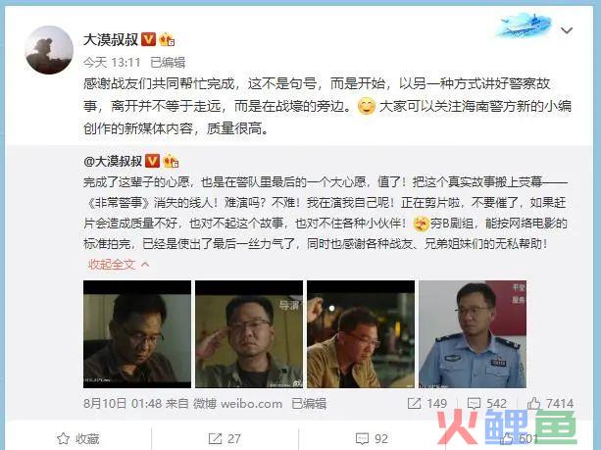Open first thumbnail of man looking down
The width and height of the screenshot is (601, 450).
click(x=137, y=334)
